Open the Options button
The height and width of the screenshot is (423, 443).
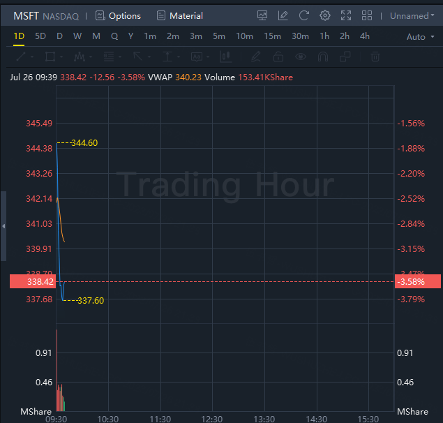[118, 15]
